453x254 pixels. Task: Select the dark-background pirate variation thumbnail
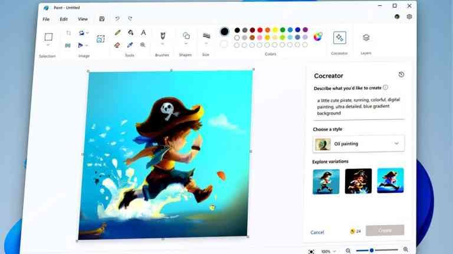click(x=358, y=181)
